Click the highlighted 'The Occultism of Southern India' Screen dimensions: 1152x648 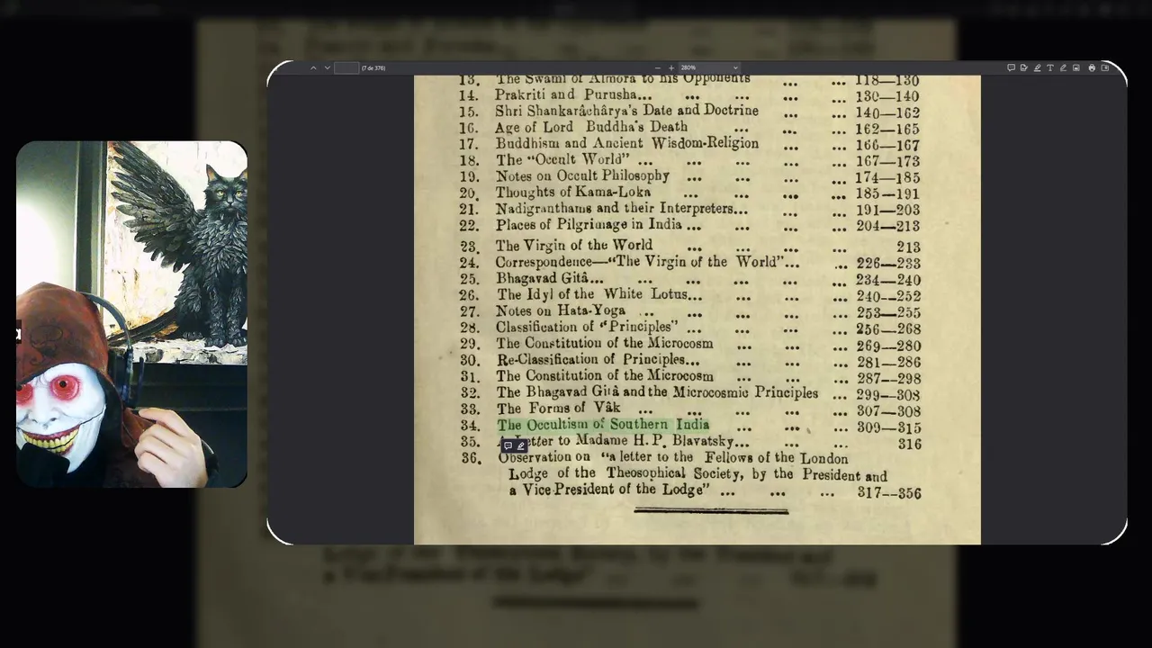pyautogui.click(x=603, y=425)
